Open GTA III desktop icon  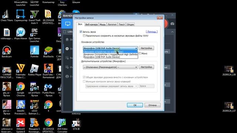pos(76,124)
